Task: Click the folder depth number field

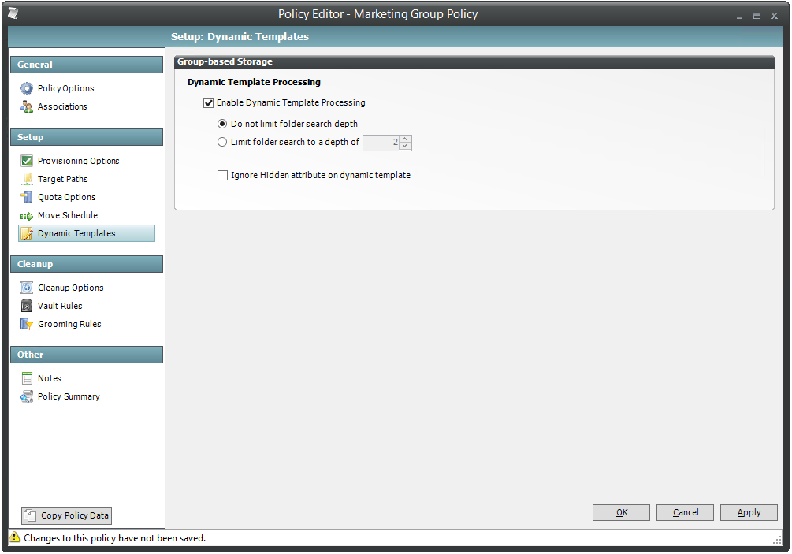Action: [x=381, y=143]
